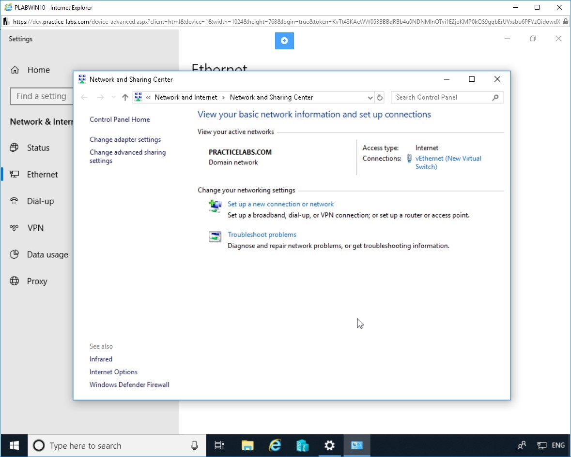This screenshot has height=457, width=571.
Task: Open Internet Options link
Action: point(113,372)
